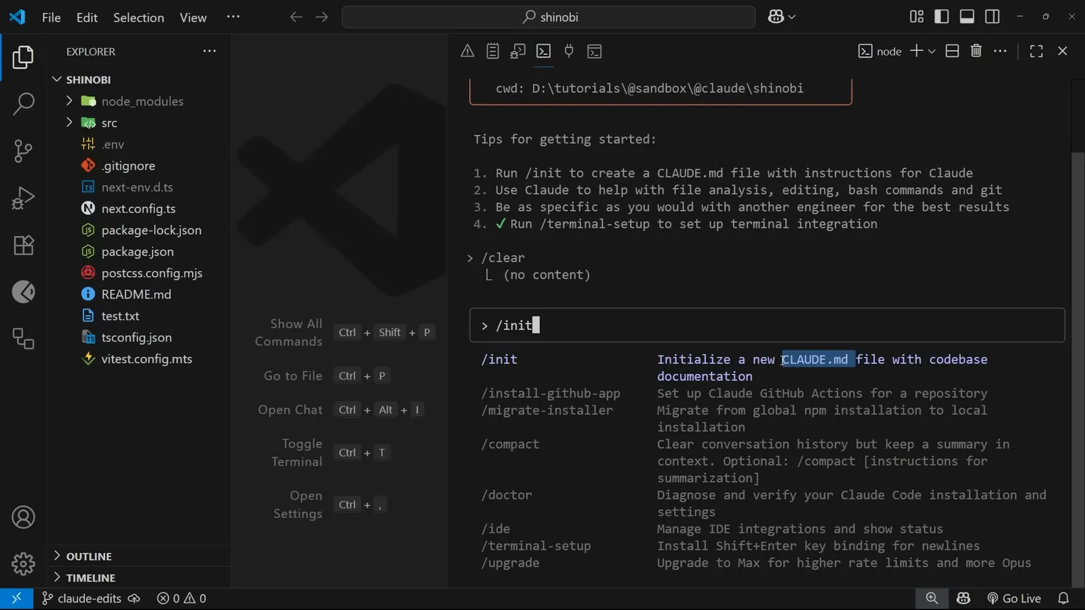Select the node terminal label
The height and width of the screenshot is (610, 1085).
click(880, 52)
